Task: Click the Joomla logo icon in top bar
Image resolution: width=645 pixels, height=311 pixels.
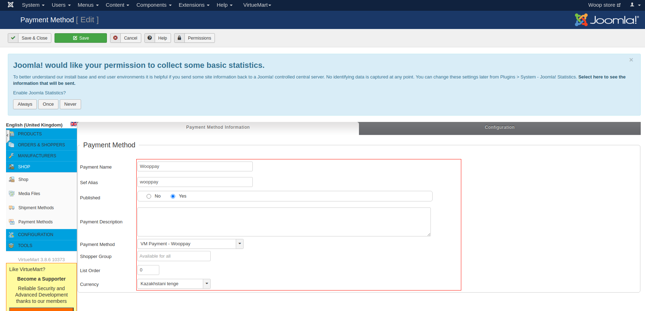Action: 11,5
